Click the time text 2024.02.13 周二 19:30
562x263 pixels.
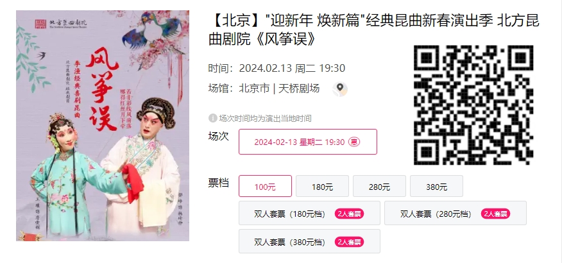point(292,68)
